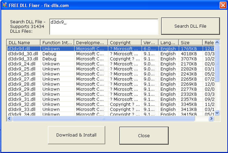Click the horizontal scrollbar right arrow
This screenshot has width=228, height=153.
(211, 119)
